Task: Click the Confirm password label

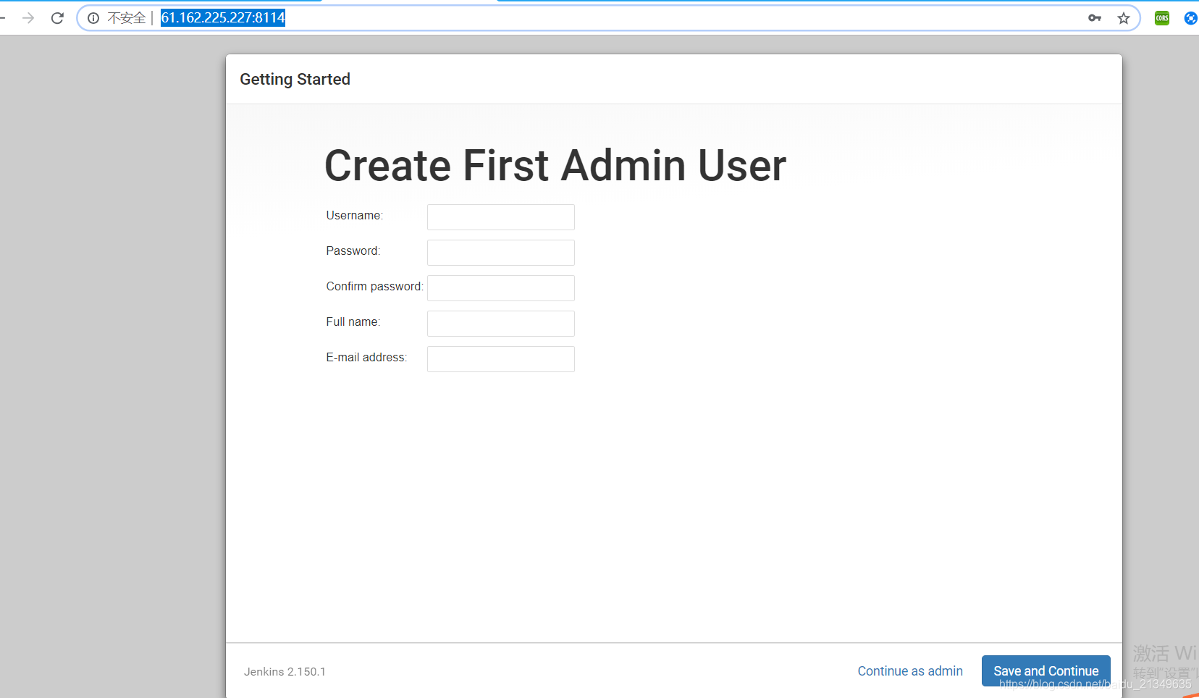Action: click(x=374, y=286)
